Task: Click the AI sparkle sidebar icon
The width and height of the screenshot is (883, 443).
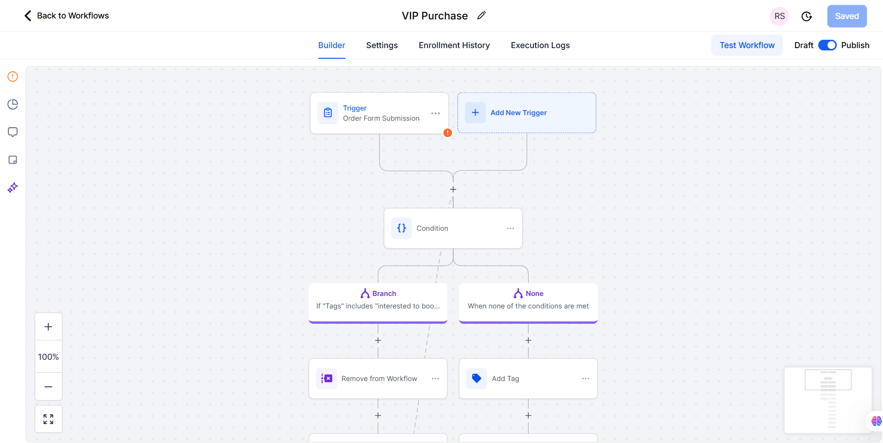Action: point(13,188)
